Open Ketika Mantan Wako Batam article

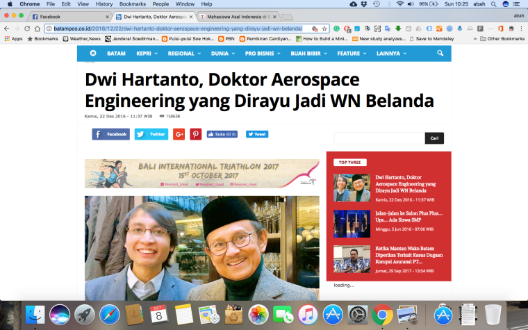pos(409,255)
